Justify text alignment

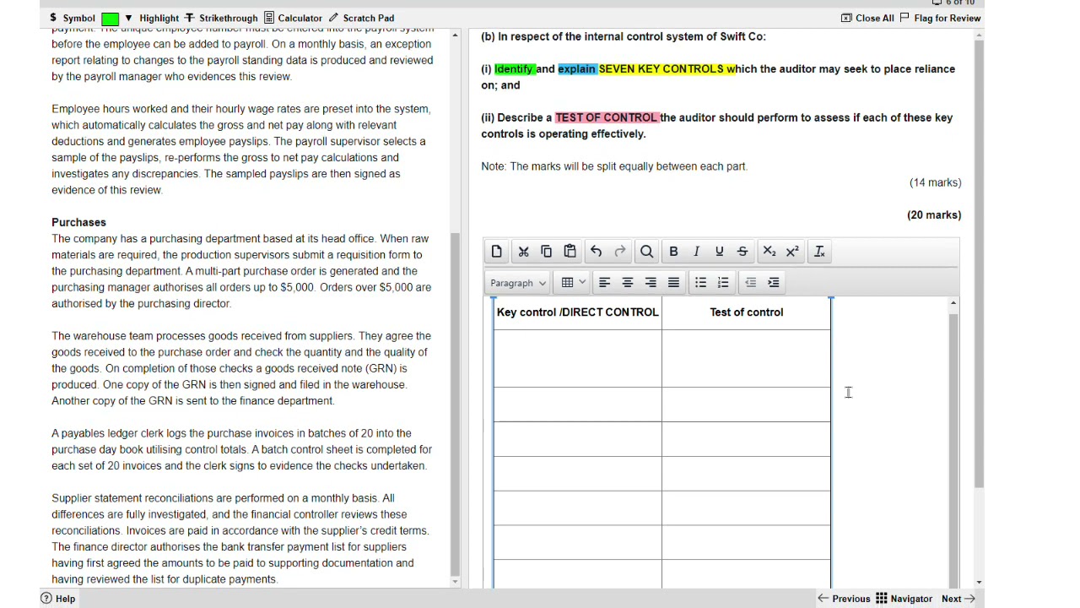tap(673, 283)
